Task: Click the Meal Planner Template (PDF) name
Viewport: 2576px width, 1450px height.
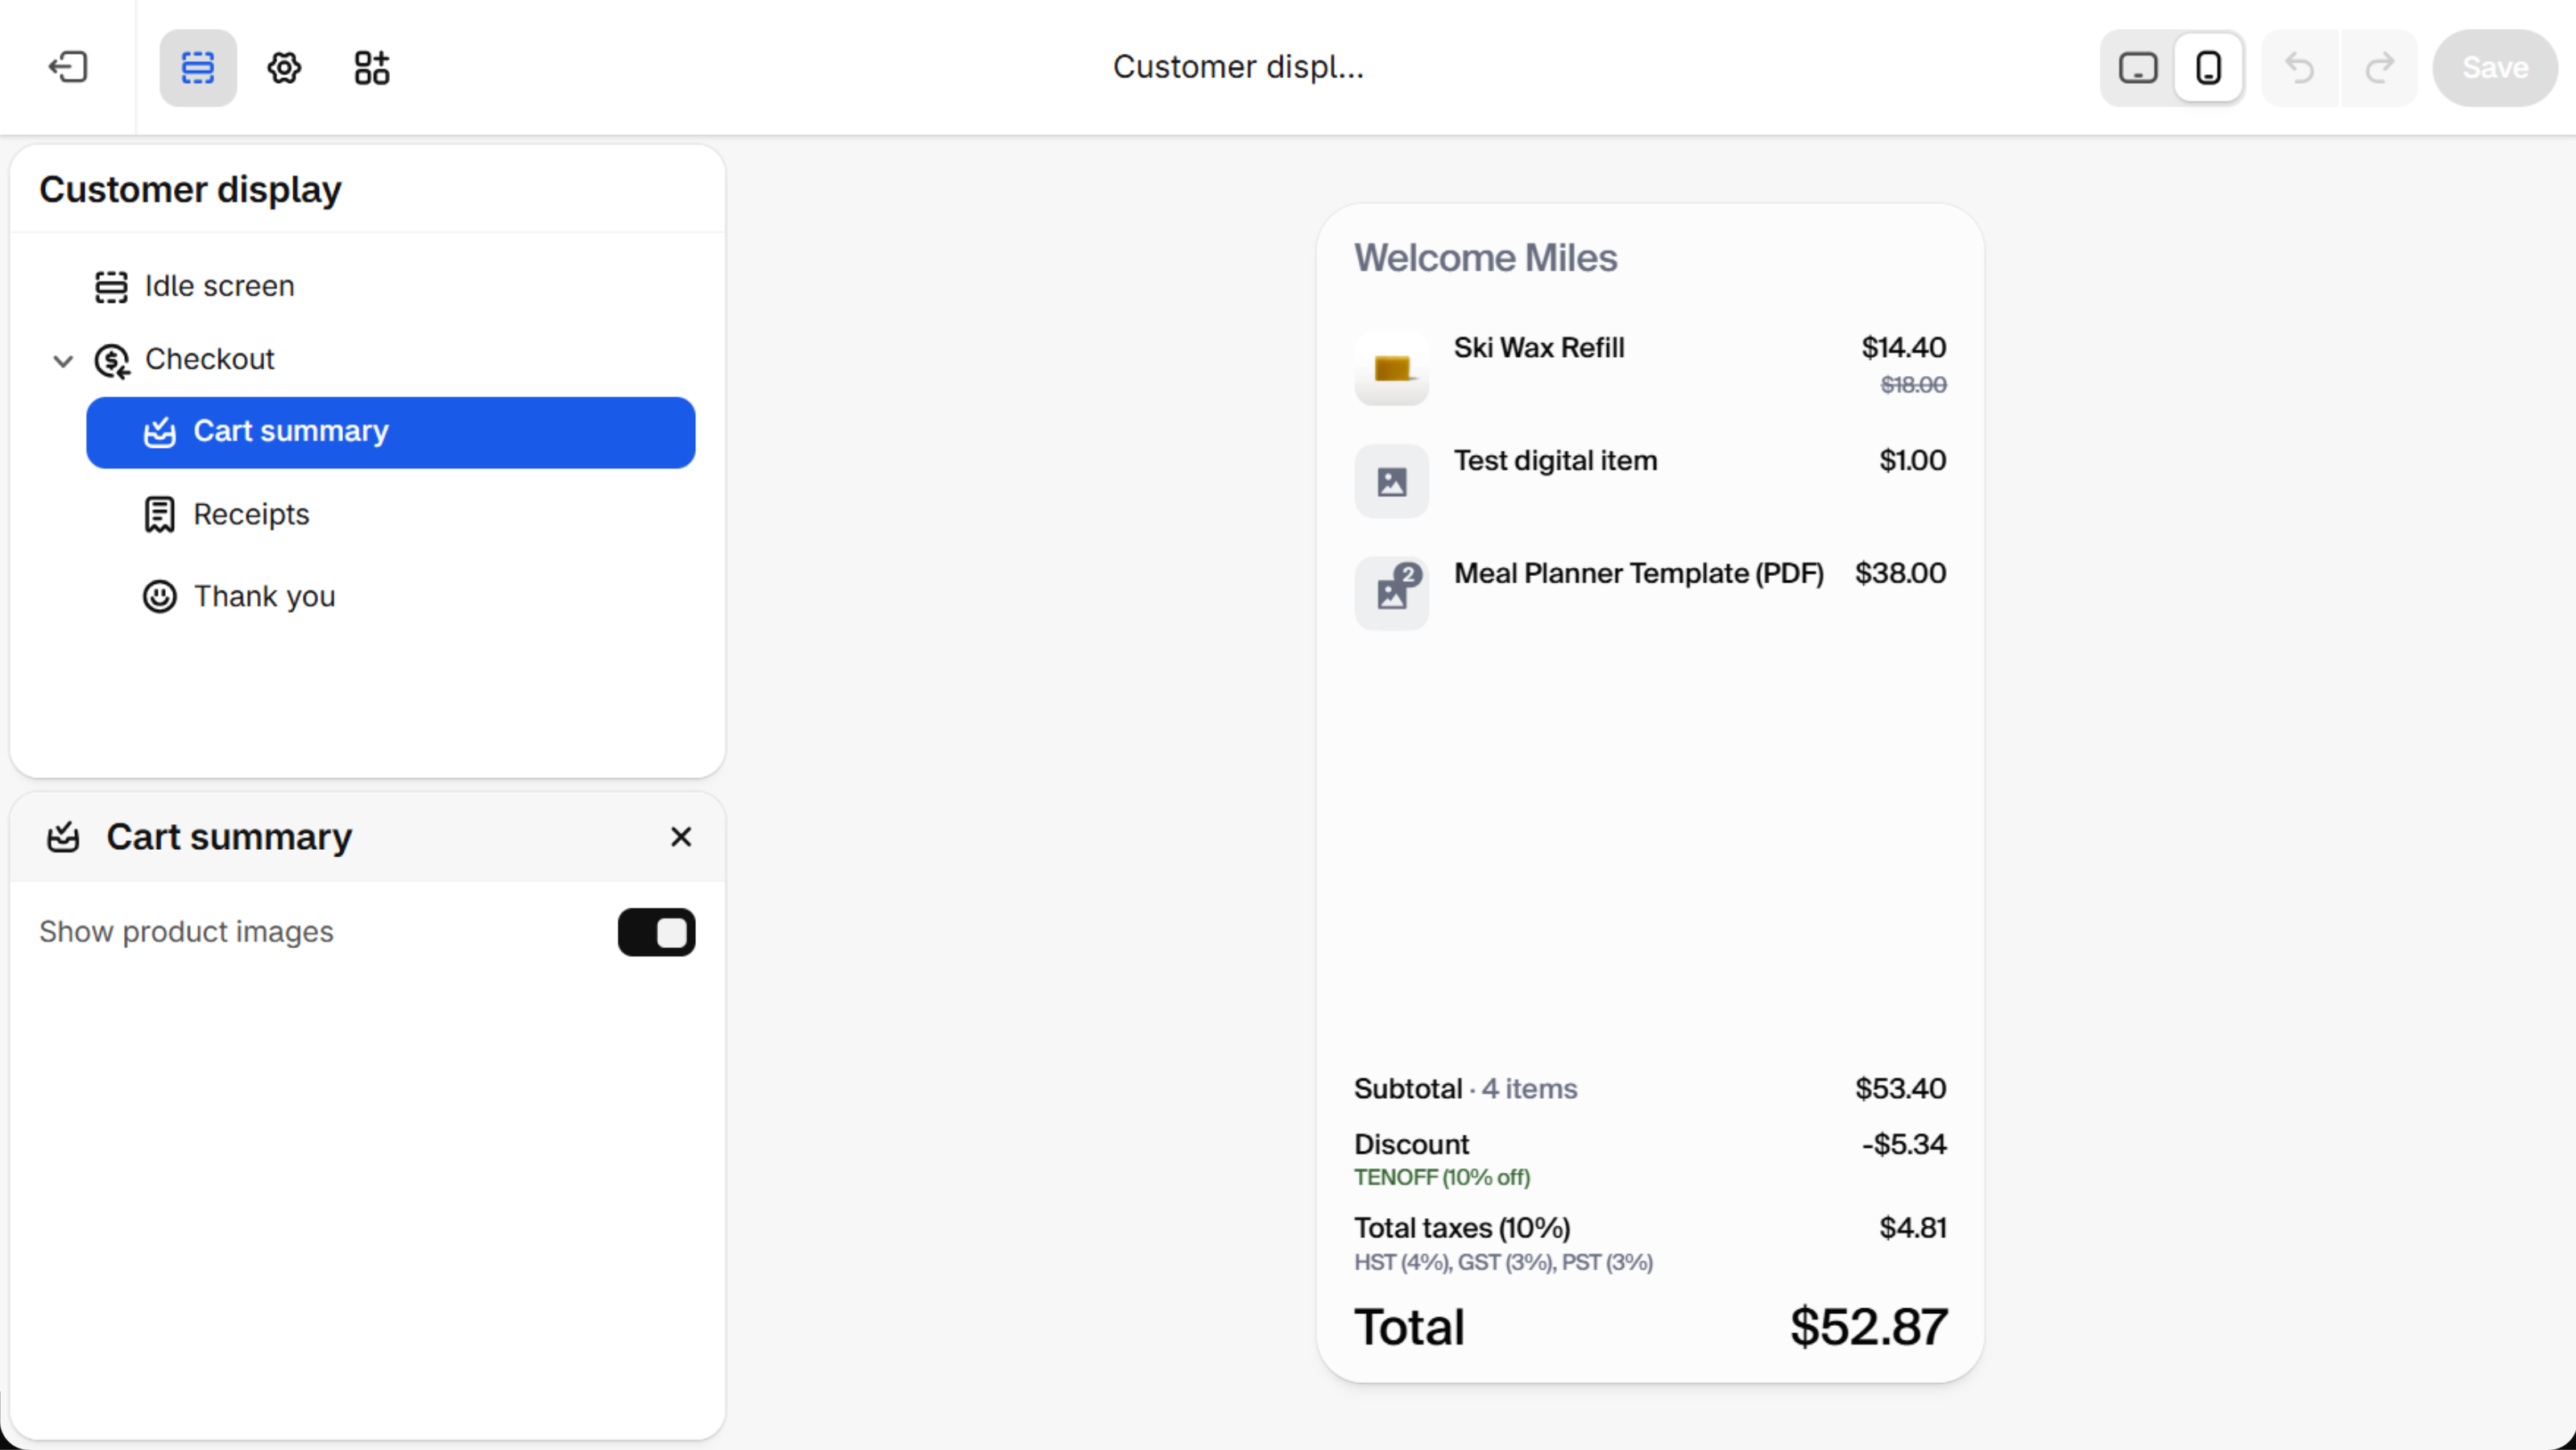Action: click(1638, 573)
